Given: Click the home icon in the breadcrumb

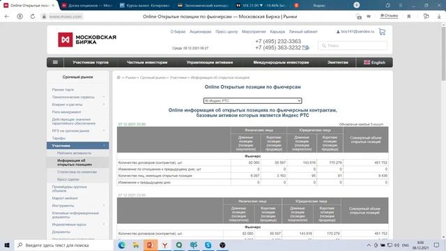Looking at the screenshot, I should (118, 77).
